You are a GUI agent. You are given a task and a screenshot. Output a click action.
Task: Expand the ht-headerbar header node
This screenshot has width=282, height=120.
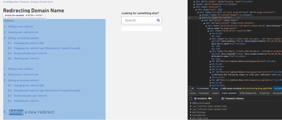click(x=194, y=4)
